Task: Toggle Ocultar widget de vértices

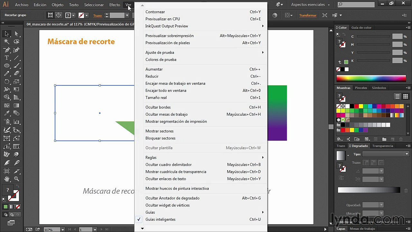Action: coord(201,205)
